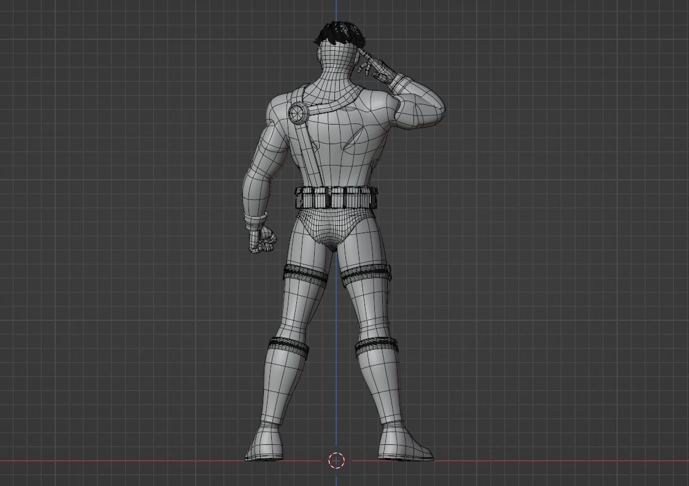Image resolution: width=689 pixels, height=486 pixels.
Task: Click the 3D cursor at the world origin
Action: tap(337, 460)
